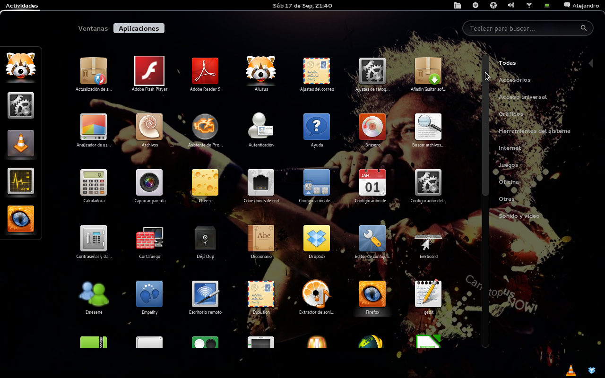Click the workspace panel arrow
605x378 pixels.
(x=591, y=63)
